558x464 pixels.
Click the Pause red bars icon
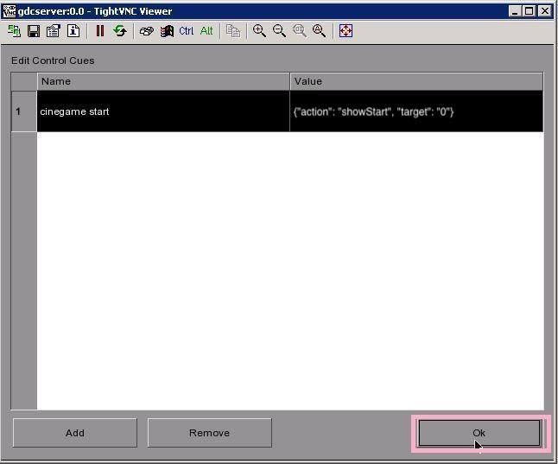(100, 31)
